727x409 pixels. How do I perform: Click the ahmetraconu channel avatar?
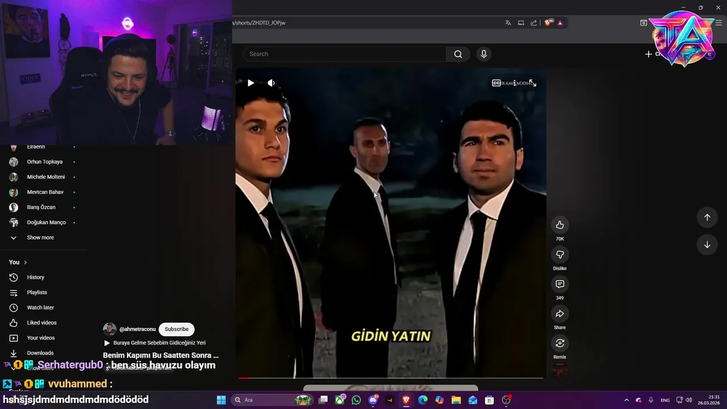tap(110, 329)
